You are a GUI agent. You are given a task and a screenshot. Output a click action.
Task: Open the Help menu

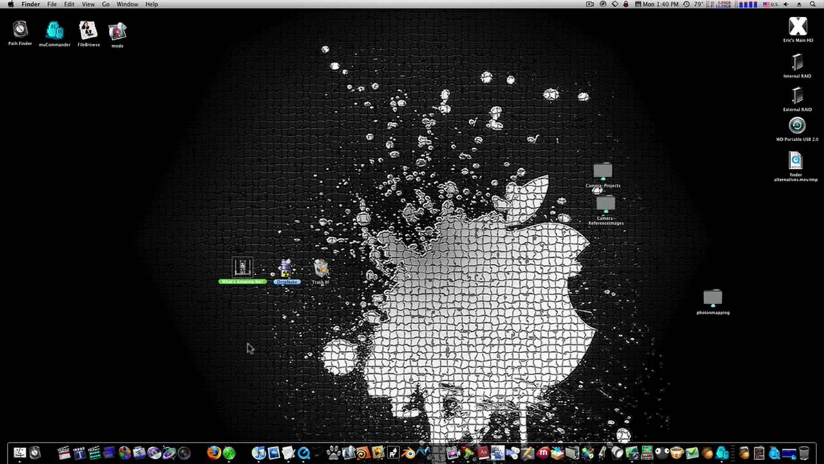[151, 4]
